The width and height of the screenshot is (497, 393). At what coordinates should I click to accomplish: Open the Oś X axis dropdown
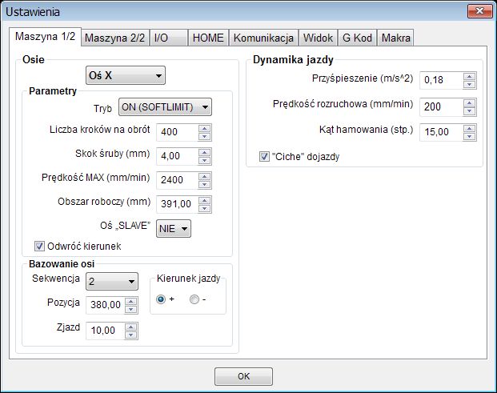point(126,75)
